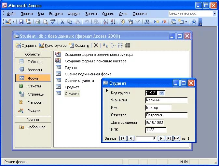Screen dimensions: 219x166
Task: Click the Delete Record toolbar icon
Action: click(x=164, y=22)
